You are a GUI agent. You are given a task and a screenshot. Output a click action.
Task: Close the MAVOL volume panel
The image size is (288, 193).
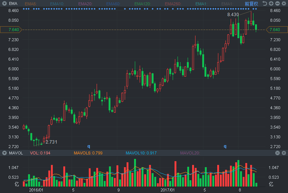(278, 153)
